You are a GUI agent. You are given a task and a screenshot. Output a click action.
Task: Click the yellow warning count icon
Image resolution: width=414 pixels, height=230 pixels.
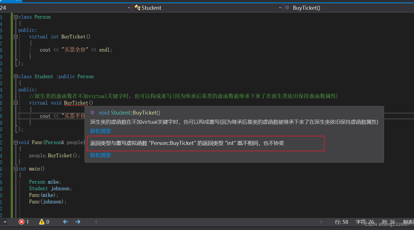pos(42,222)
